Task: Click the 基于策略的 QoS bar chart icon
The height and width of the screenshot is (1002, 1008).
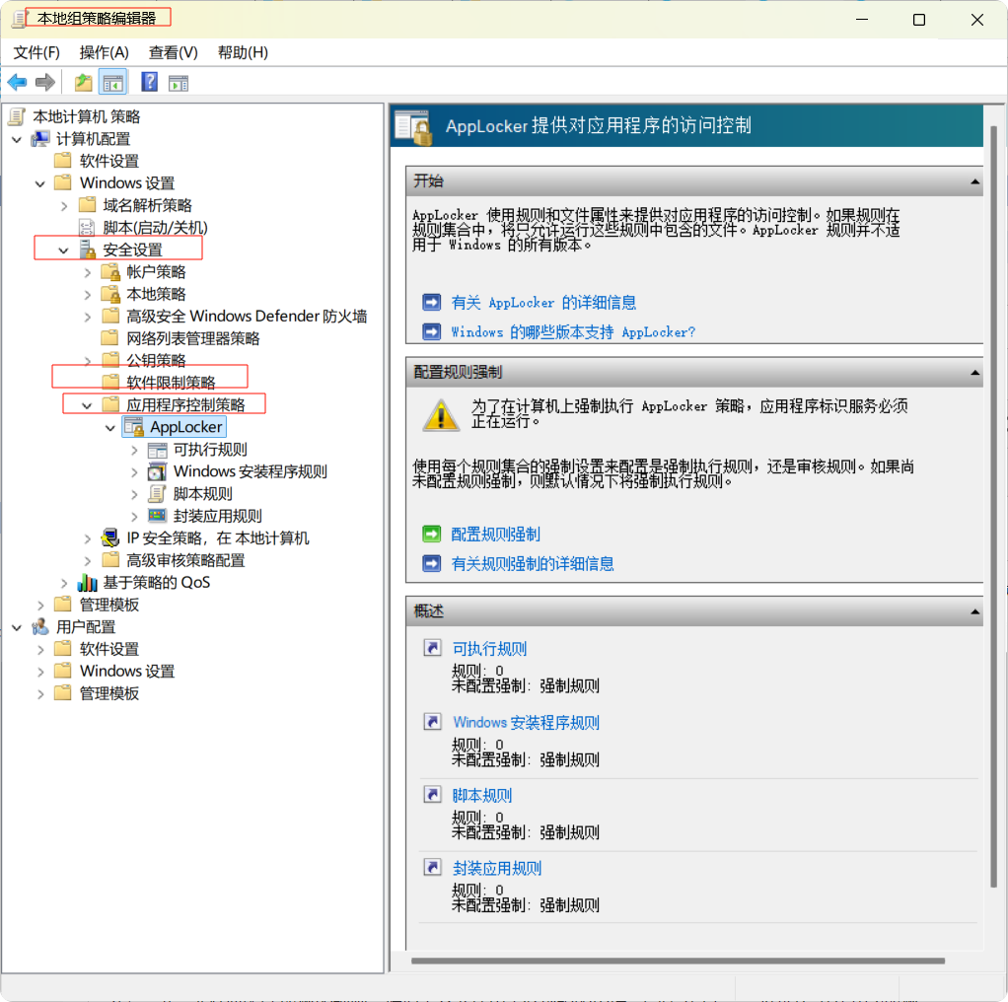Action: tap(87, 582)
